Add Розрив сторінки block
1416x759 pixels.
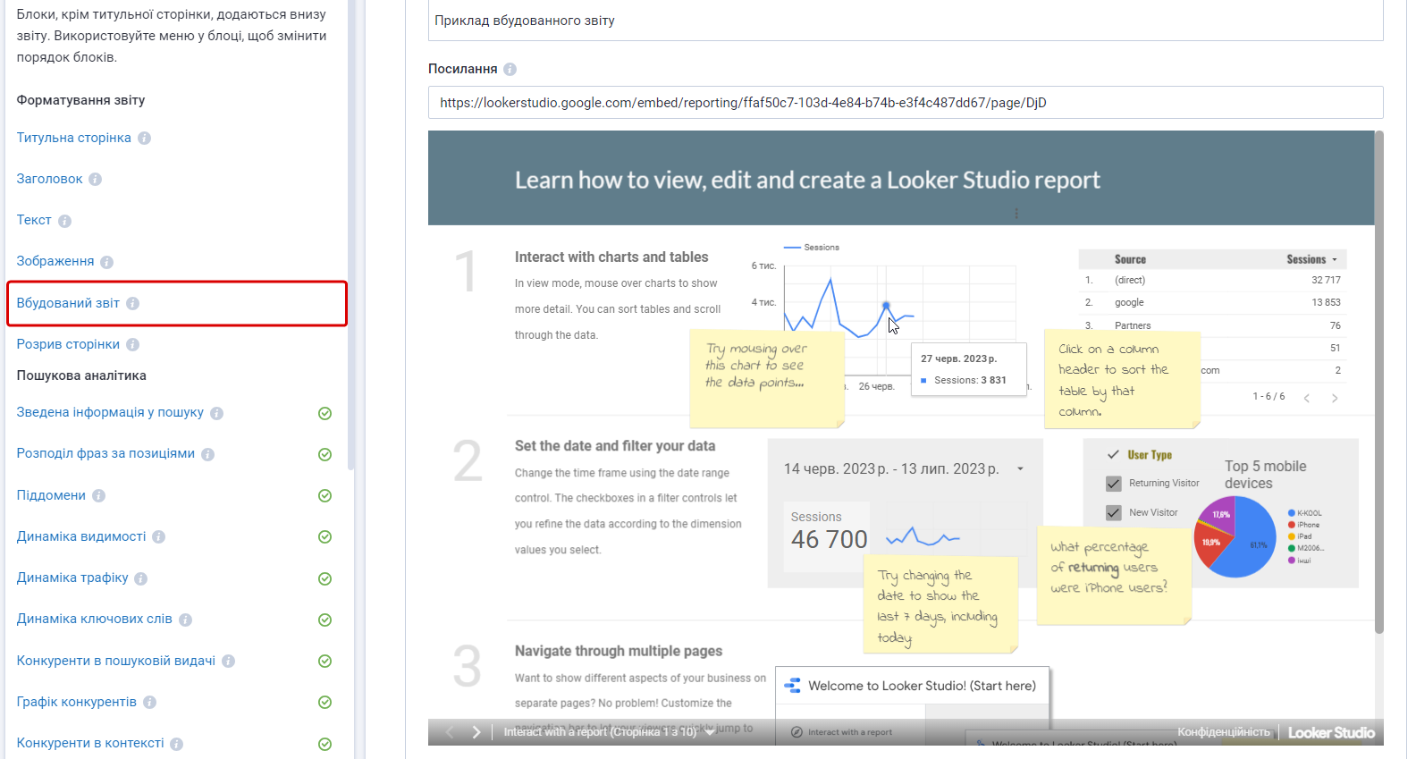point(68,344)
